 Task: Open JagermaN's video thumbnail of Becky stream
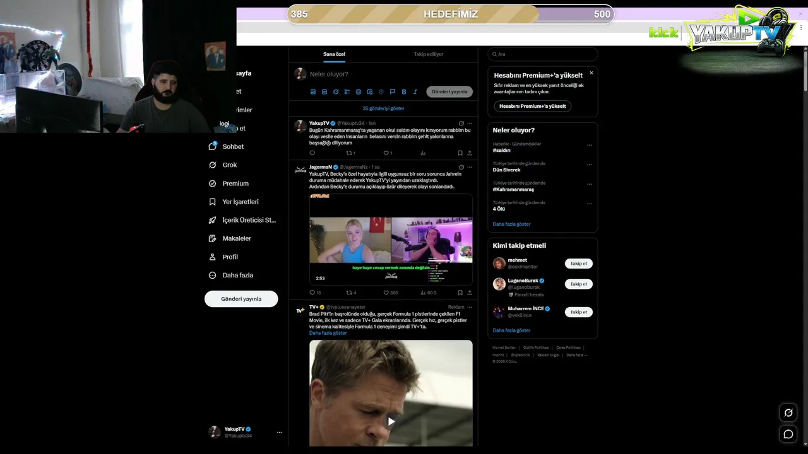coord(391,238)
